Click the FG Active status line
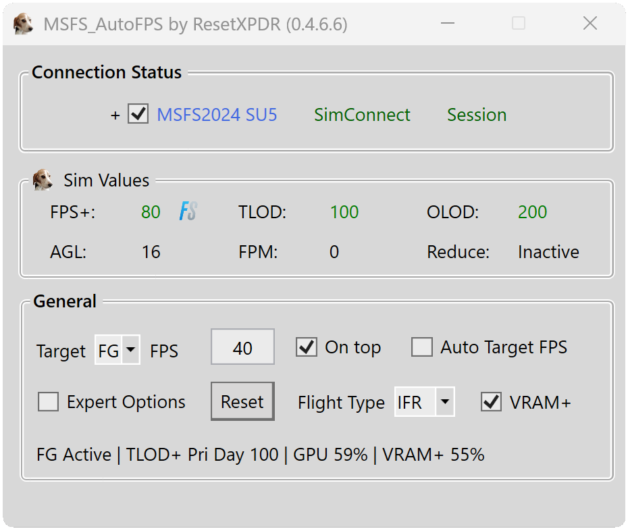Screen dimensions: 628x531 click(261, 455)
